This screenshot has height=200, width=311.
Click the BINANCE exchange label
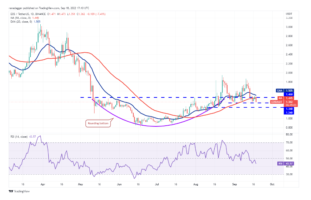click(x=40, y=14)
